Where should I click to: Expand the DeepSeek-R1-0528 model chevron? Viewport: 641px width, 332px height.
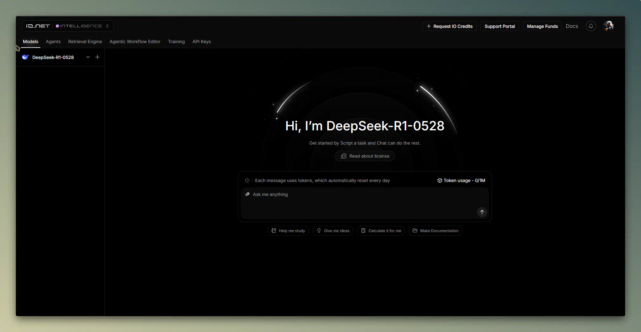pyautogui.click(x=88, y=57)
